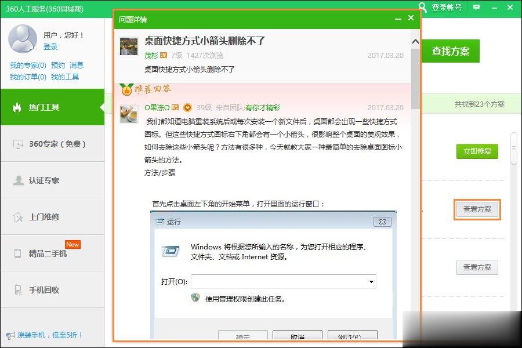Image resolution: width=522 pixels, height=348 pixels.
Task: Click the person icon beside 认证专家
Action: pos(18,180)
